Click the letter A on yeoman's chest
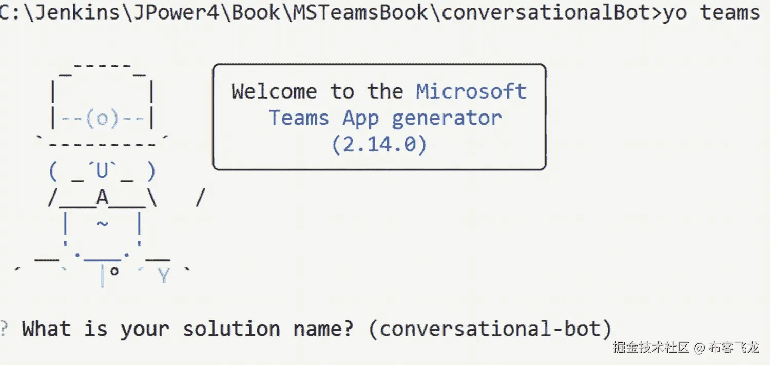This screenshot has height=365, width=770. pos(102,198)
